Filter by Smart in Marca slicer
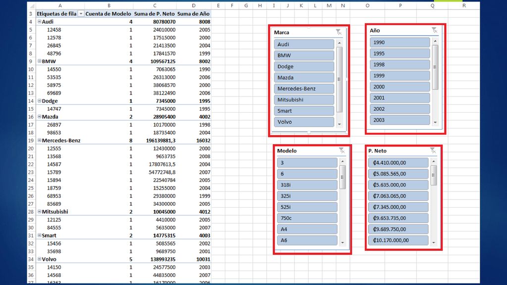This screenshot has height=285, width=507. [304, 110]
